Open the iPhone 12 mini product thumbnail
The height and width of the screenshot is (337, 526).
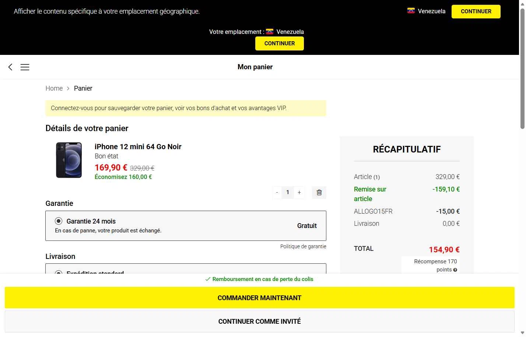[69, 160]
